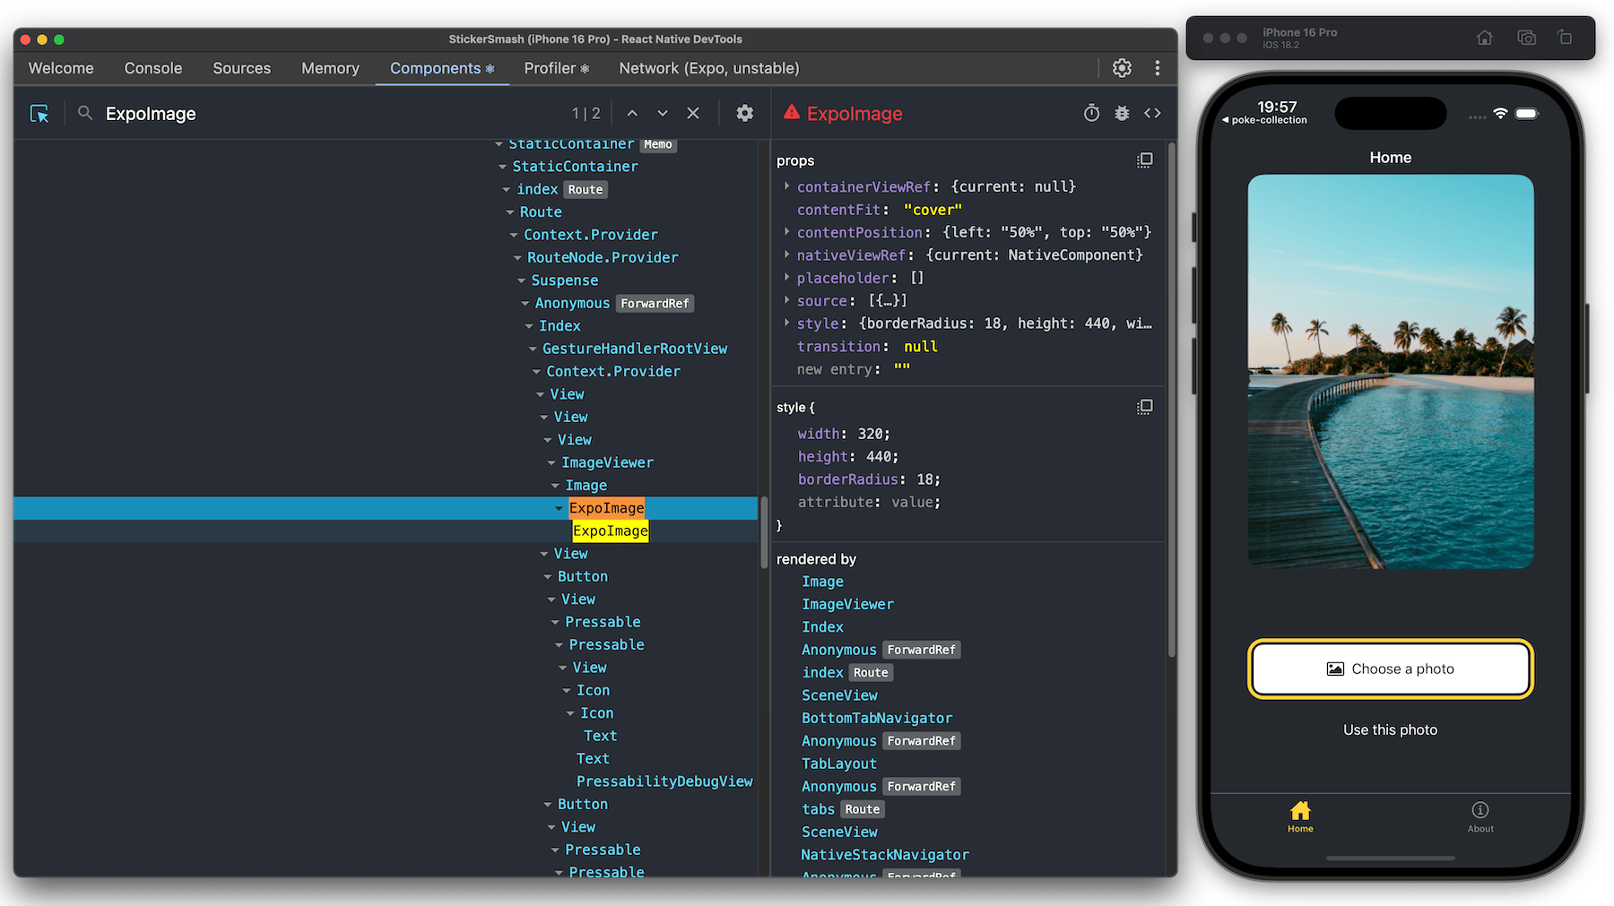This screenshot has height=906, width=1614.
Task: Select the Home tab in the app
Action: click(x=1300, y=817)
